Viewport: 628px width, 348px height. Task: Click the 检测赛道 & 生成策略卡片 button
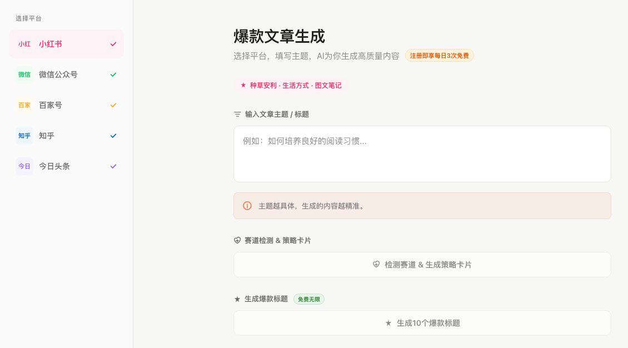click(422, 265)
